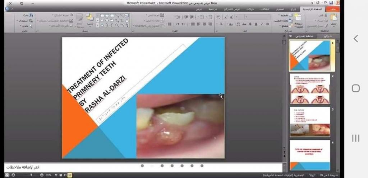Toggle Italic text formatting

tap(261, 24)
